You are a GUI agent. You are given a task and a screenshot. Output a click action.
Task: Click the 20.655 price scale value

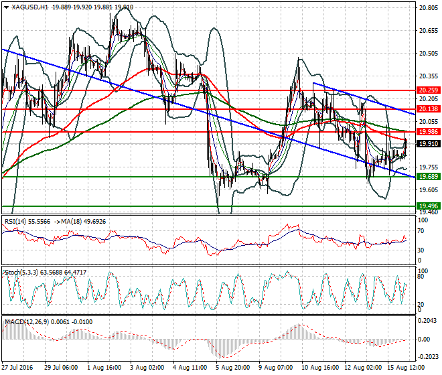(429, 31)
